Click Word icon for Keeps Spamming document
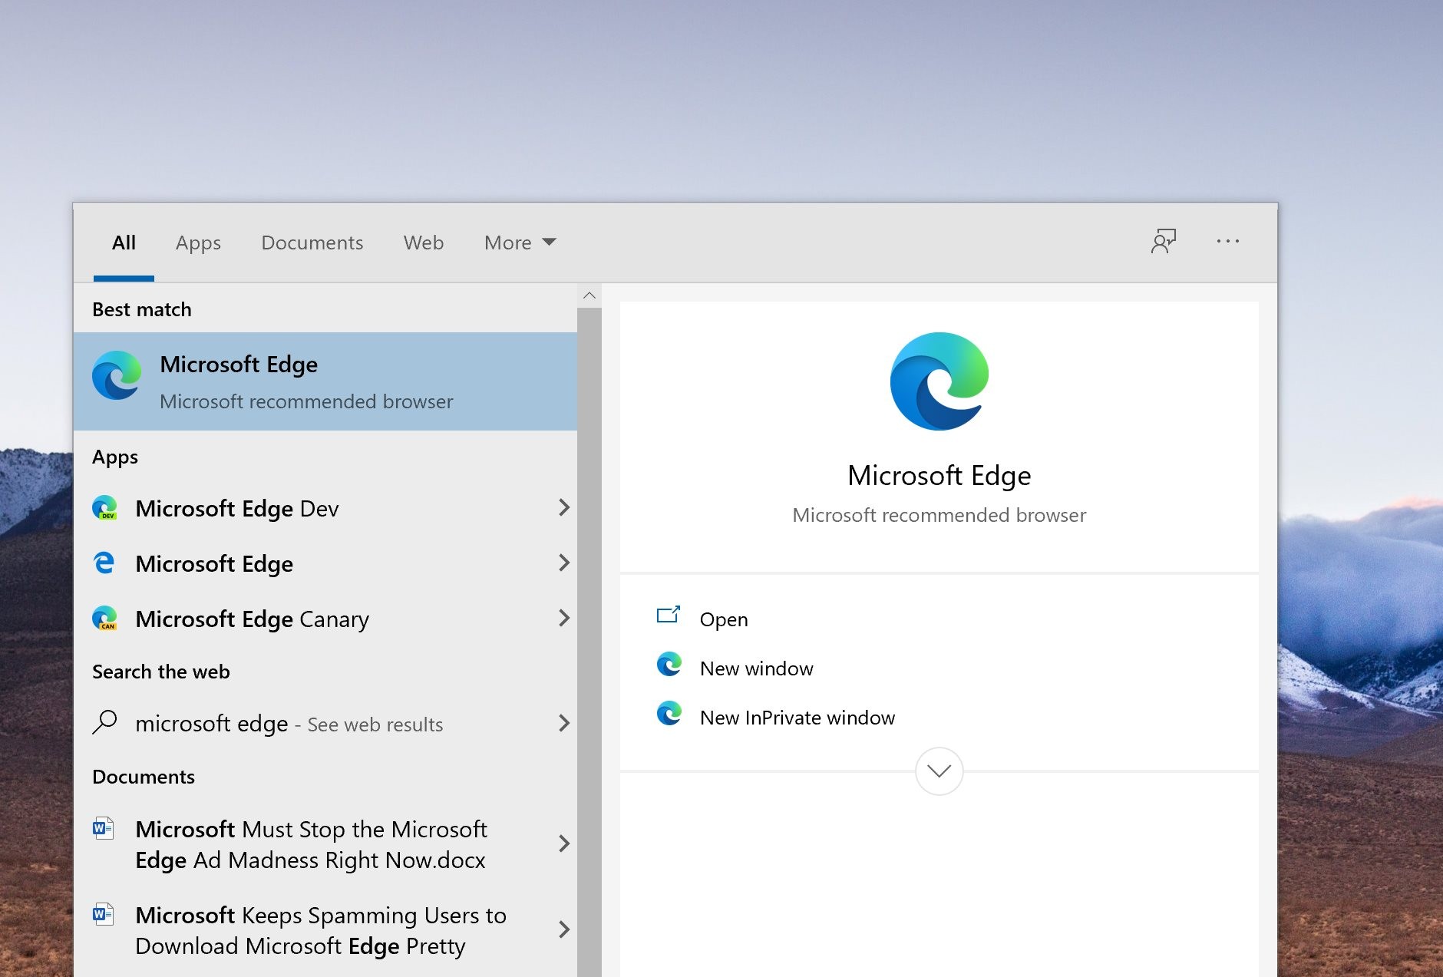Image resolution: width=1443 pixels, height=977 pixels. pos(103,915)
